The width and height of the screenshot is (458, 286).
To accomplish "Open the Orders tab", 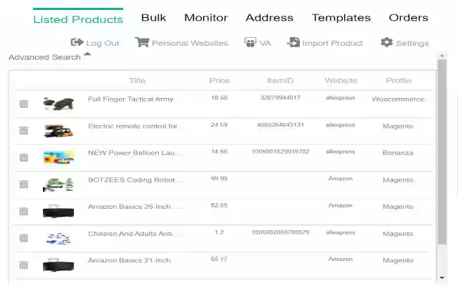I will 409,18.
